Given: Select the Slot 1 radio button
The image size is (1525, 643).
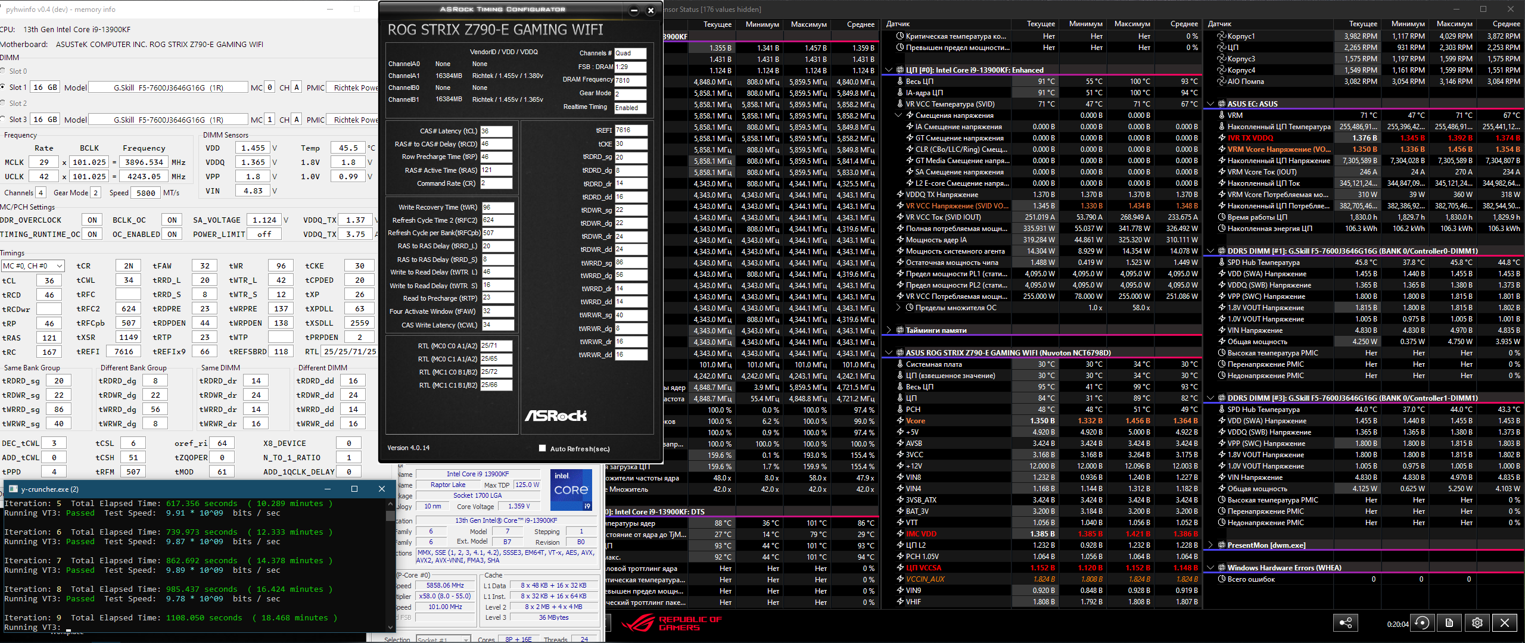Looking at the screenshot, I should [4, 87].
